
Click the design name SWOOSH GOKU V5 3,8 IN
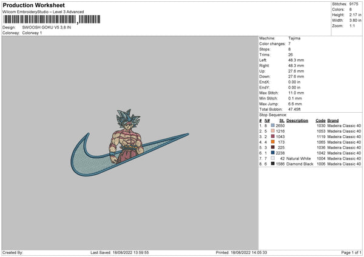(47, 27)
